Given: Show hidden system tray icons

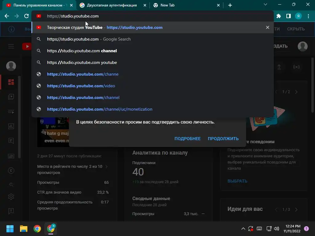Looking at the screenshot, I should (x=243, y=229).
